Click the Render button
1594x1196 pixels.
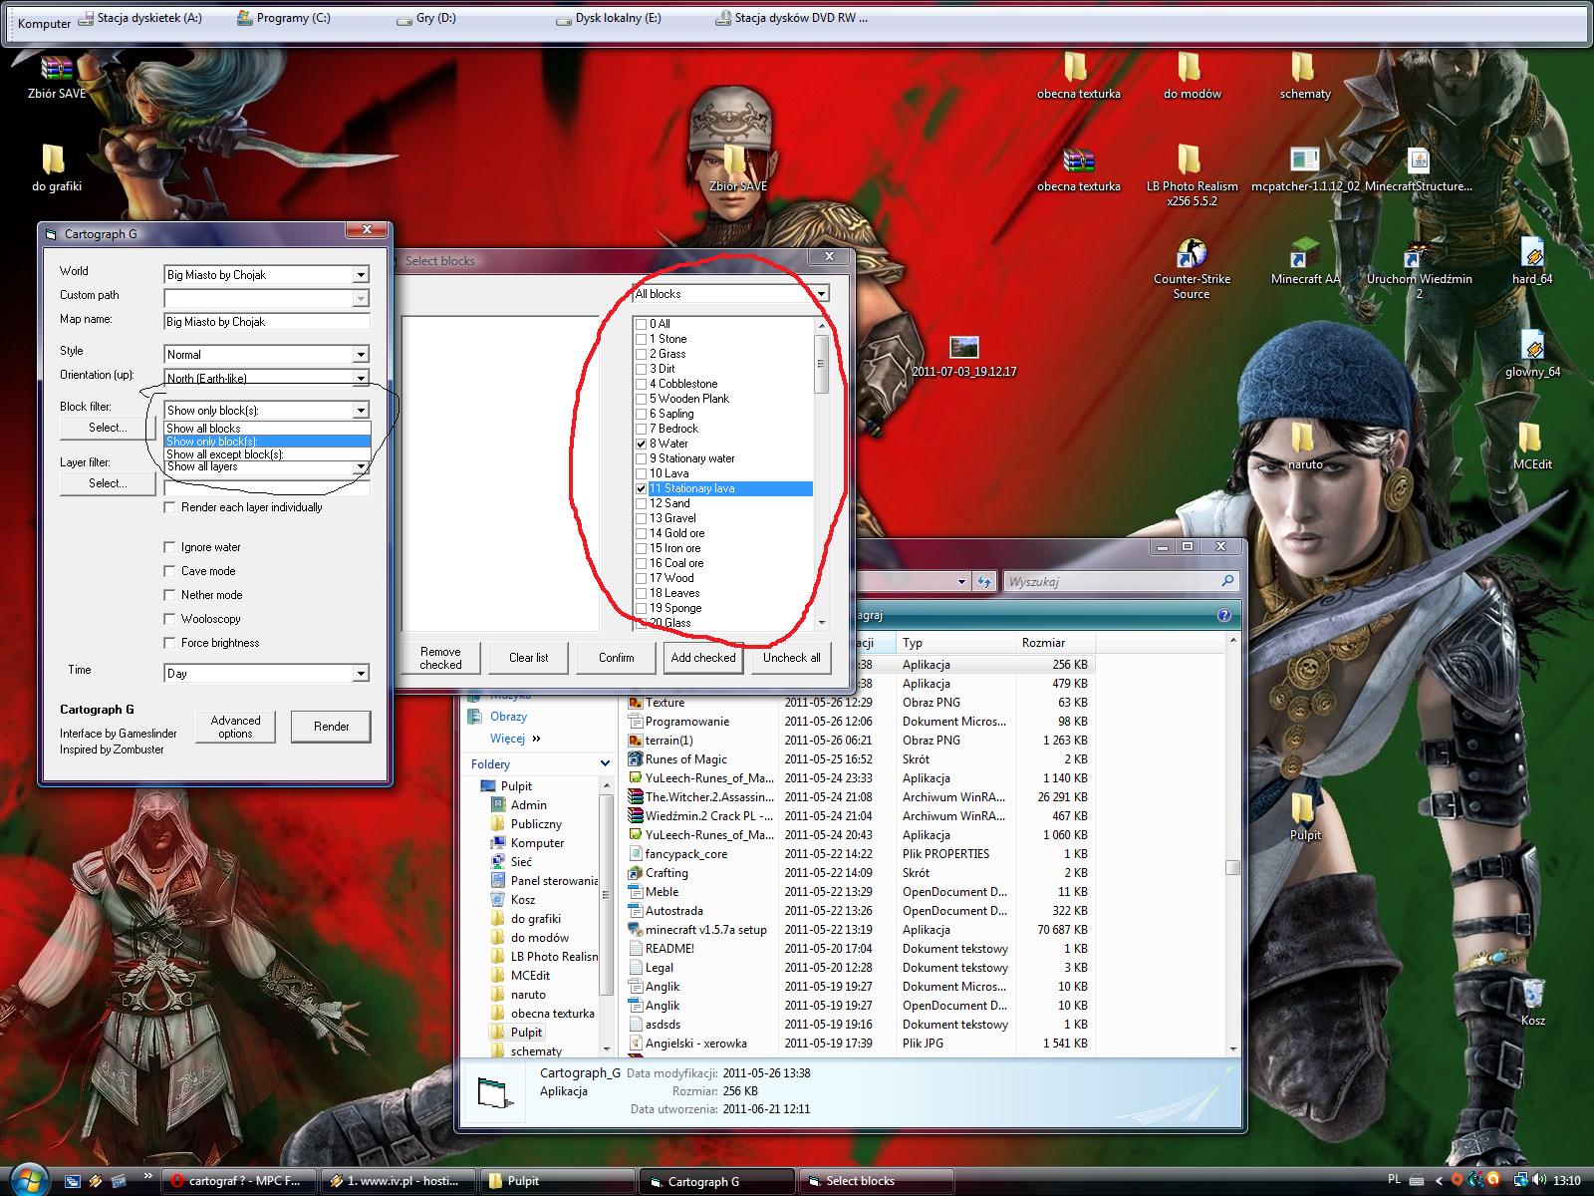coord(331,727)
